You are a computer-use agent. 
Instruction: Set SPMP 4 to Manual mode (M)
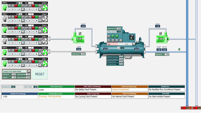[x=13, y=32]
